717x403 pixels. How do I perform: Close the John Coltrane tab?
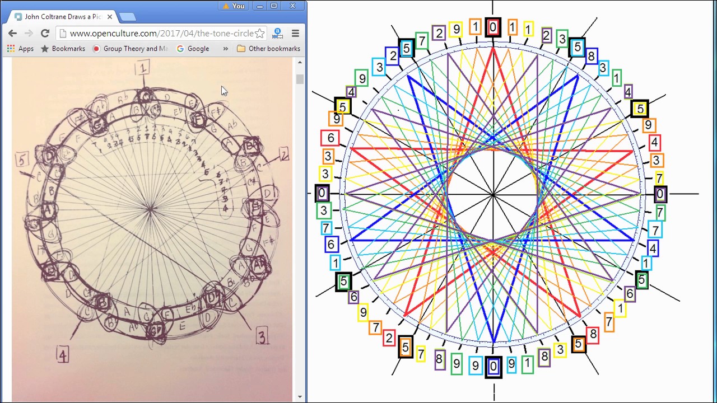click(x=110, y=17)
